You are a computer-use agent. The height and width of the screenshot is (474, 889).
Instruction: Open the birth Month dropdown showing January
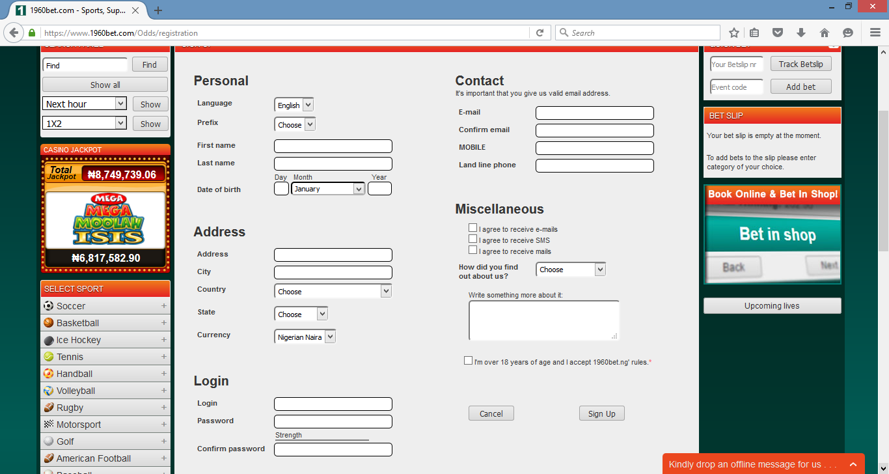(x=328, y=189)
